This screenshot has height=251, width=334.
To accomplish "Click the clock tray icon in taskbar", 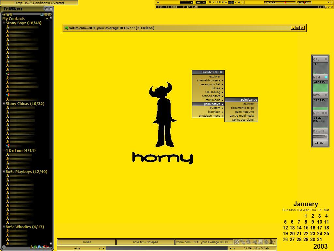I will [237, 242].
